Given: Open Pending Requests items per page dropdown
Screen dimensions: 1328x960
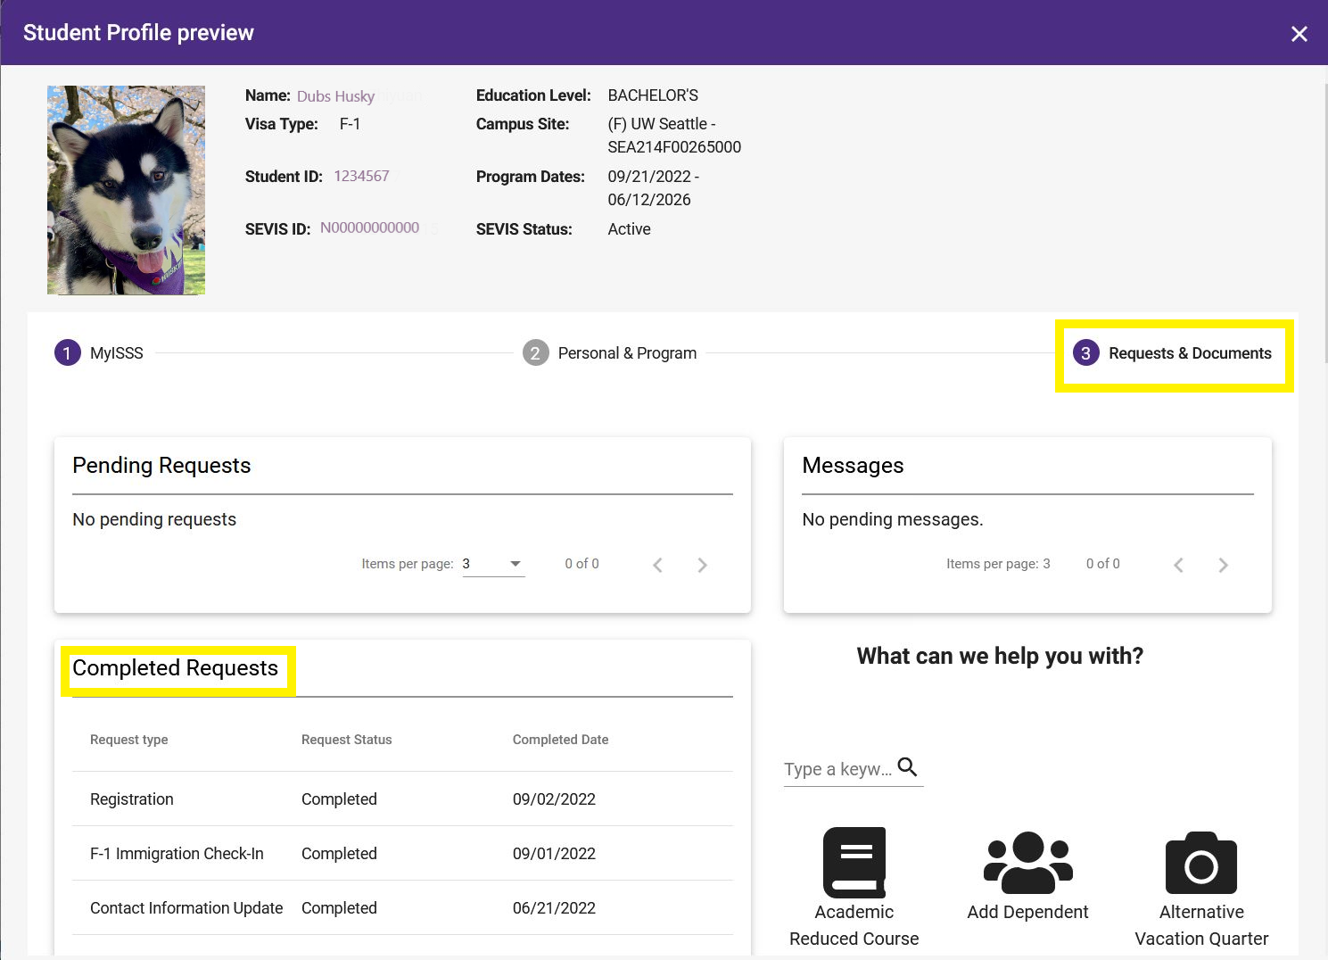Looking at the screenshot, I should pos(493,564).
